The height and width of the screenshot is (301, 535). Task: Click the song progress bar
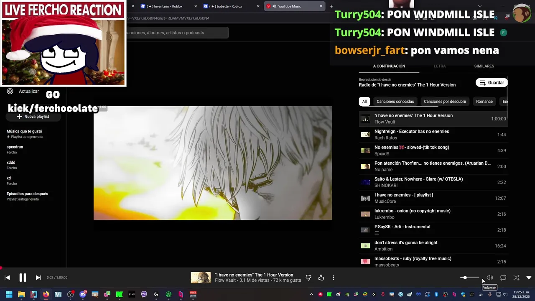(267, 268)
